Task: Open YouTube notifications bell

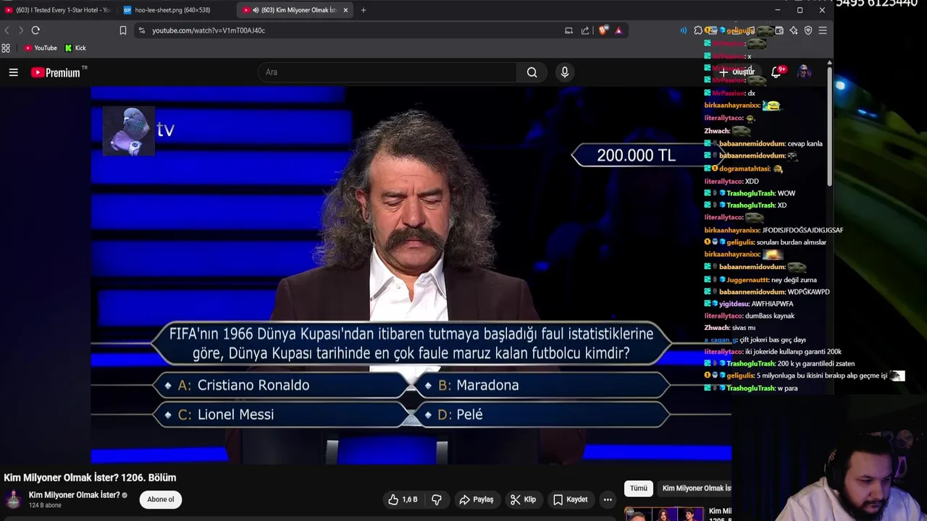Action: click(776, 72)
